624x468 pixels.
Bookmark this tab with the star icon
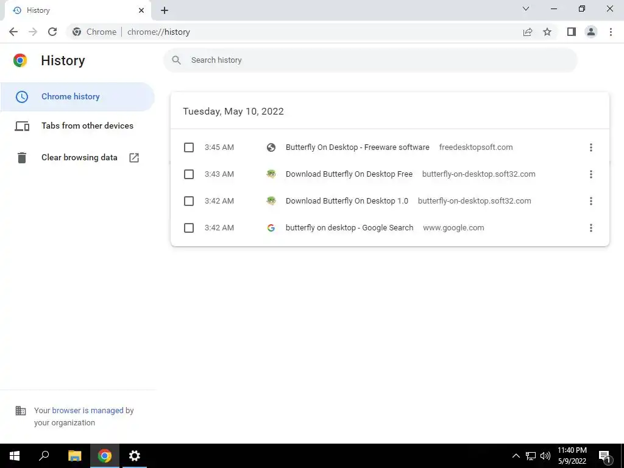click(x=547, y=32)
